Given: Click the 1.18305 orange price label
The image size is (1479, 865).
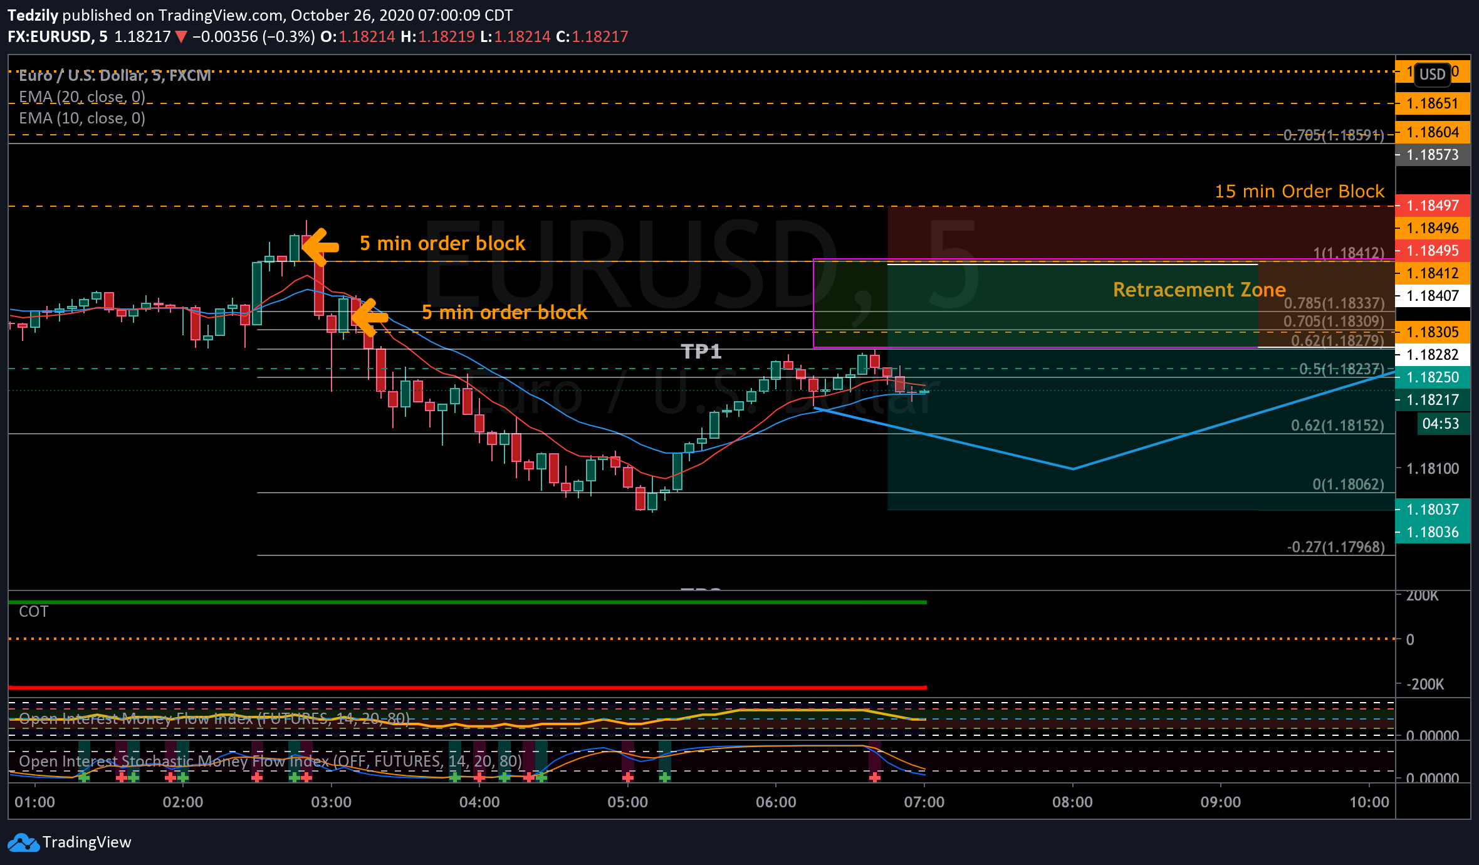Looking at the screenshot, I should [1433, 332].
